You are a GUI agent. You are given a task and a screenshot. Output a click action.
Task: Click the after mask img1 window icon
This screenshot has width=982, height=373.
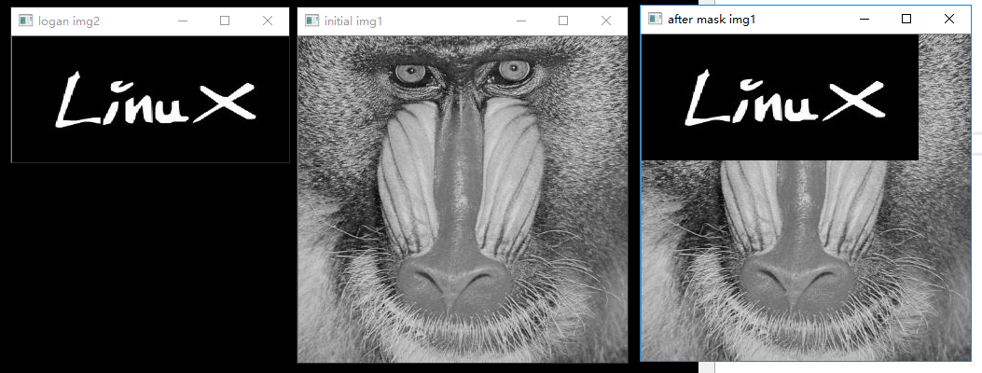[655, 19]
